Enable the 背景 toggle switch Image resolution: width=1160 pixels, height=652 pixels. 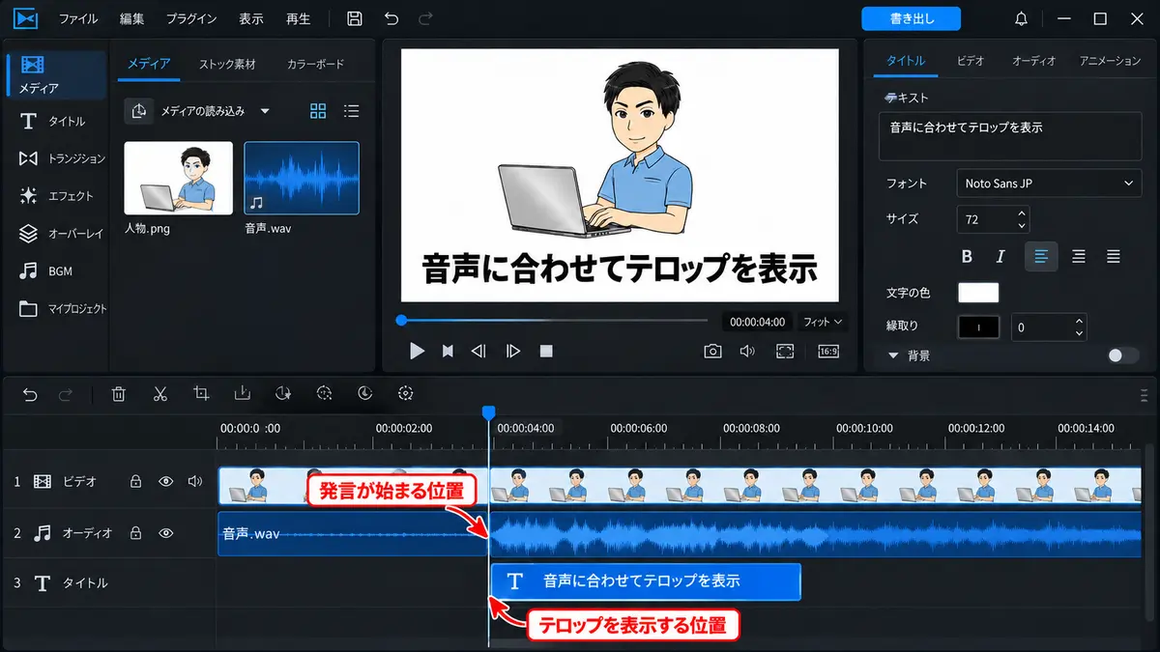[1122, 355]
